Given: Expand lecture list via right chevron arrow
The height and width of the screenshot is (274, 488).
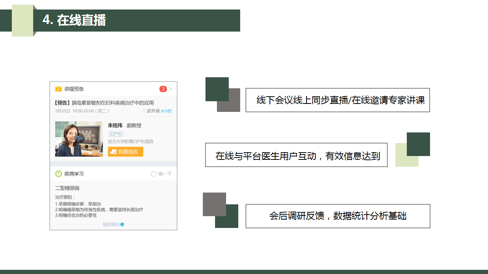Looking at the screenshot, I should (x=170, y=89).
